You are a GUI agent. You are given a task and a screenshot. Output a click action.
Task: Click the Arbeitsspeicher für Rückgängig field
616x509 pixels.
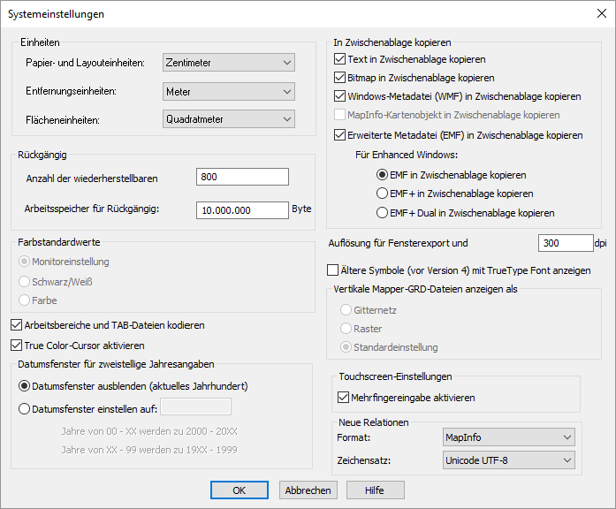coord(242,210)
